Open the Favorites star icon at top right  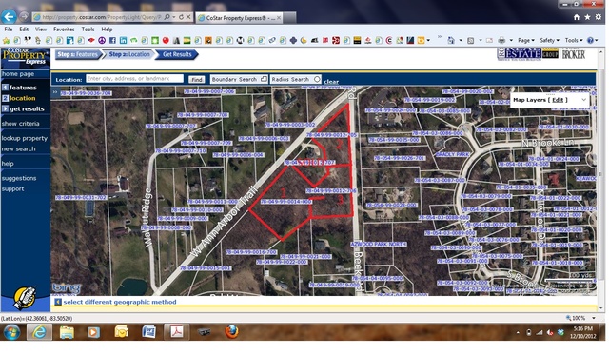click(587, 17)
